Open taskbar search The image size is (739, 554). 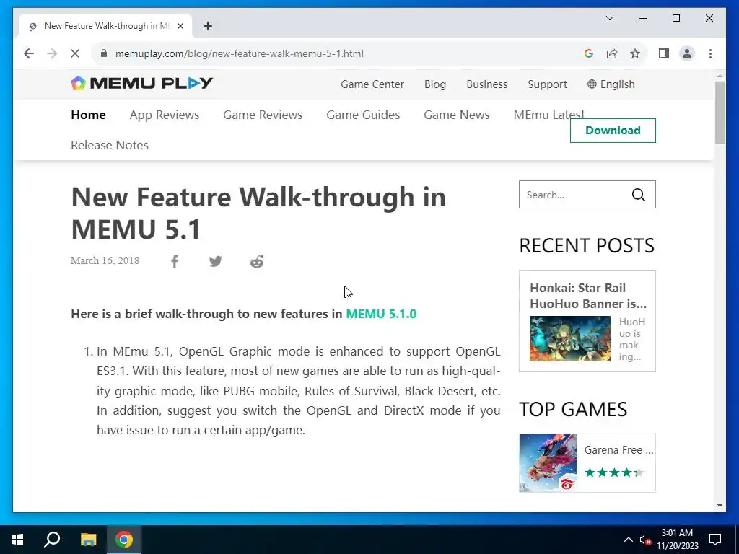coord(52,540)
